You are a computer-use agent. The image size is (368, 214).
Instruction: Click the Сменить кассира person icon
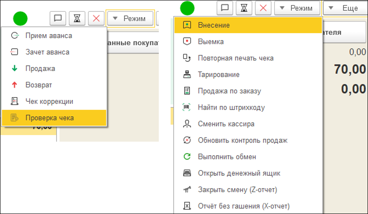(187, 124)
